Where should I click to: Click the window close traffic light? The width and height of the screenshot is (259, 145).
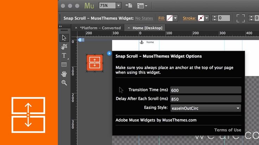(x=63, y=6)
